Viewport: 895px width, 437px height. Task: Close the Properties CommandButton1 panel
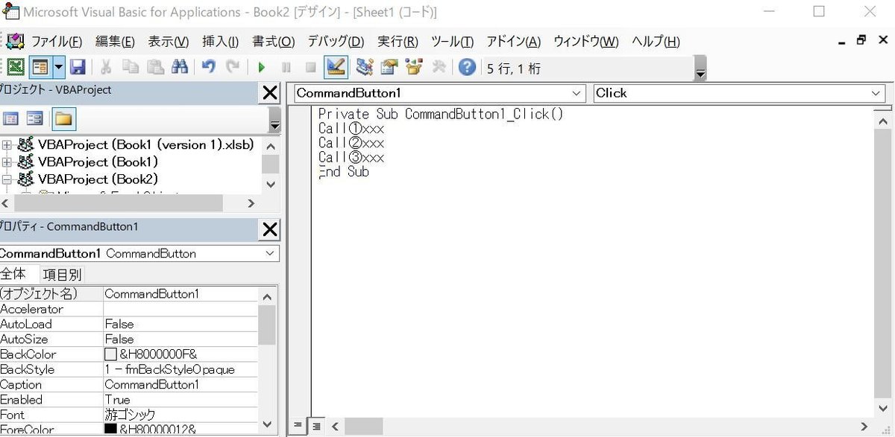coord(270,230)
